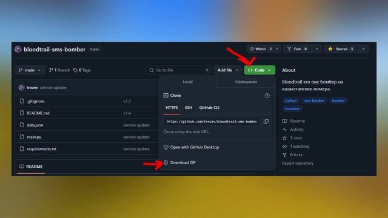Click the bomber topic tag
This screenshot has width=388, height=218.
[x=338, y=101]
